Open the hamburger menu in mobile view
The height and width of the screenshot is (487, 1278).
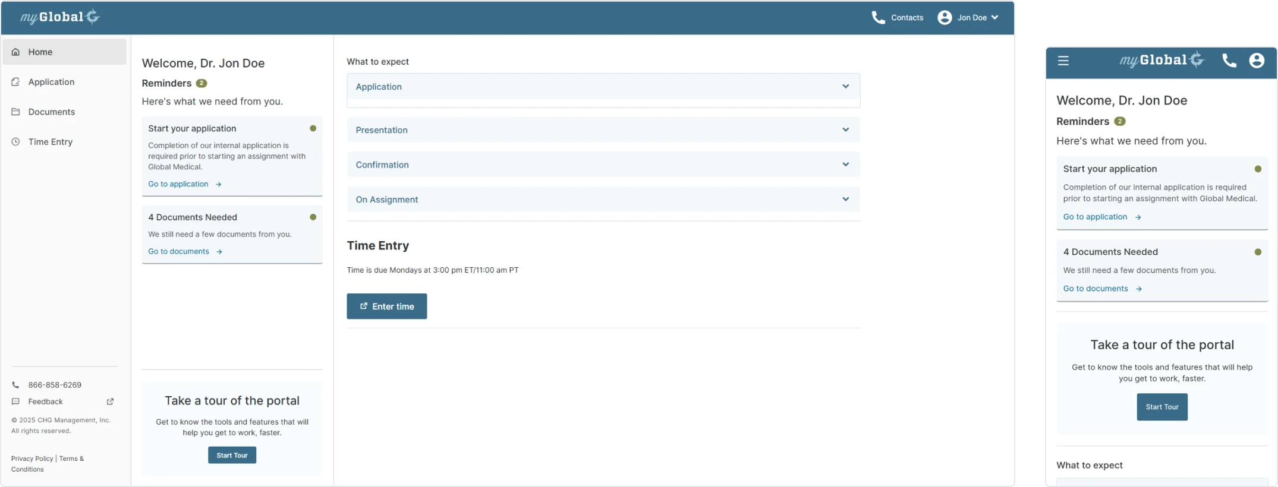click(x=1063, y=61)
